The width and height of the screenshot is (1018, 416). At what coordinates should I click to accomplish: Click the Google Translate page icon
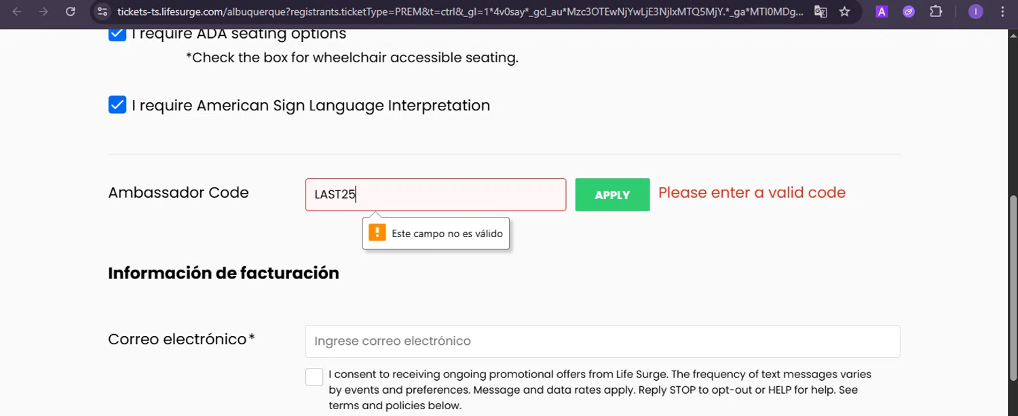(x=821, y=12)
